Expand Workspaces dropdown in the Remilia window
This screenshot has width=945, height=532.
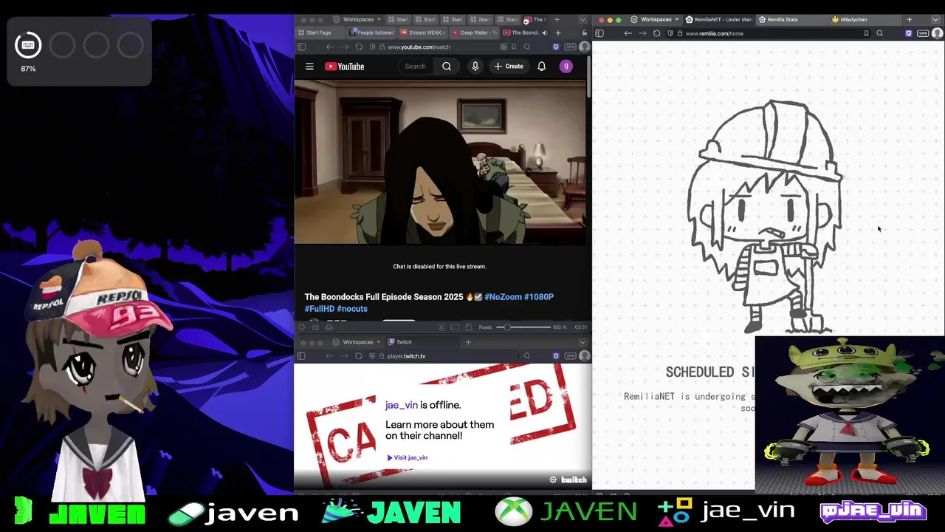[x=655, y=19]
